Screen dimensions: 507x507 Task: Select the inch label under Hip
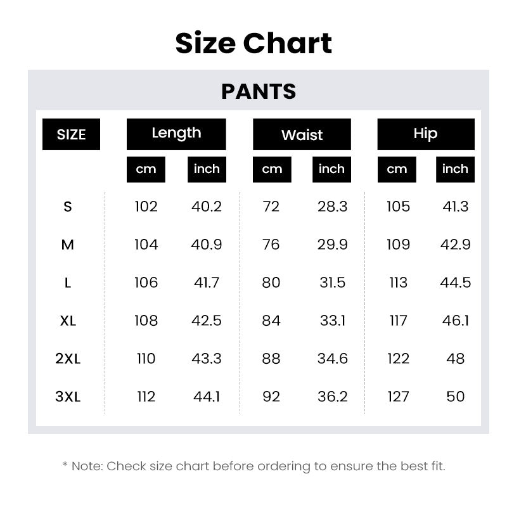click(x=455, y=169)
